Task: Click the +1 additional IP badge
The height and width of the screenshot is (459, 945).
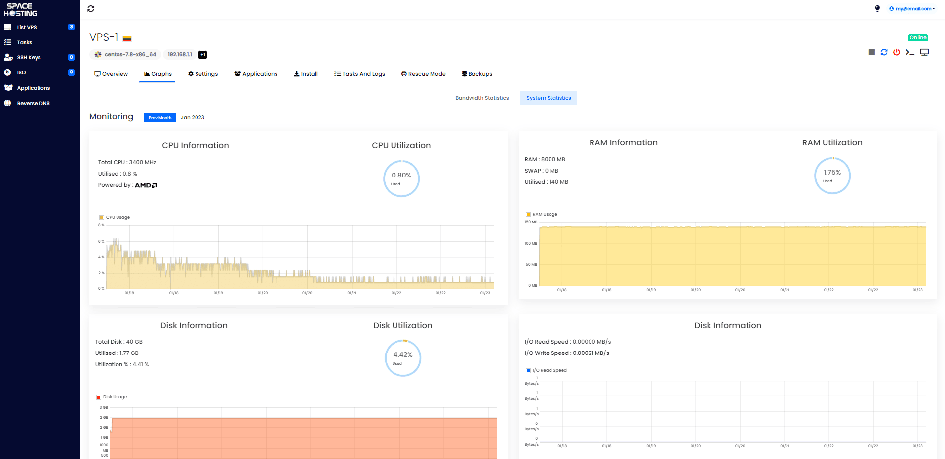Action: click(202, 55)
